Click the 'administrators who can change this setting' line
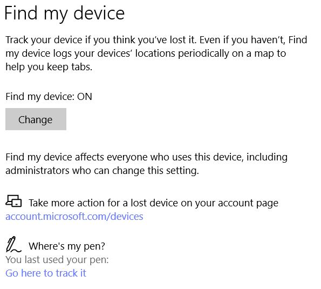This screenshot has height=289, width=321. coord(102,171)
